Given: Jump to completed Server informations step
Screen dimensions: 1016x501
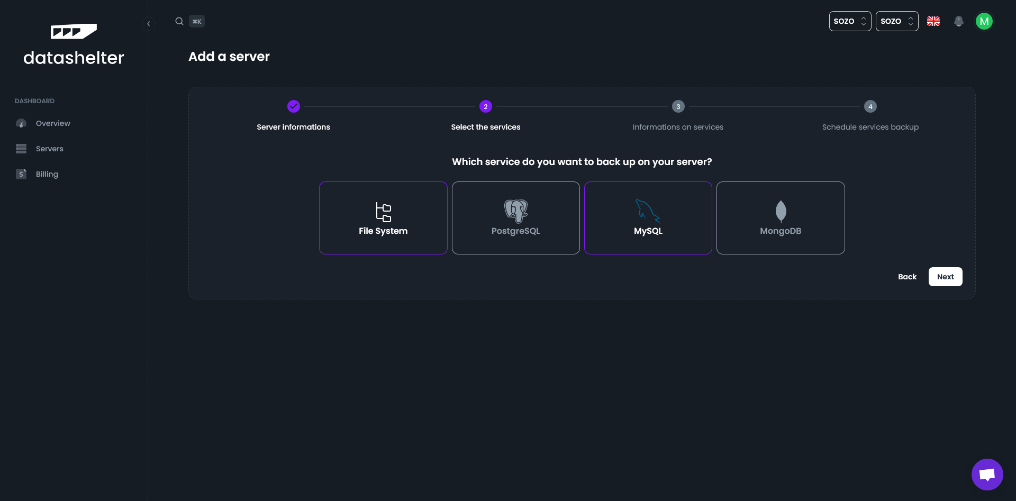Looking at the screenshot, I should pos(294,107).
